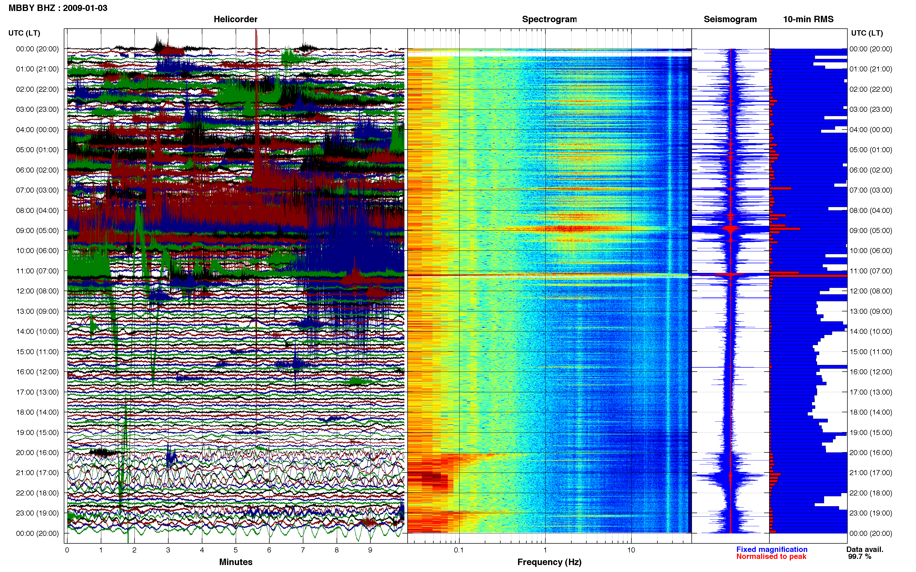Image resolution: width=916 pixels, height=572 pixels.
Task: Click the 'Frequency (Hz)' axis title
Action: click(549, 562)
